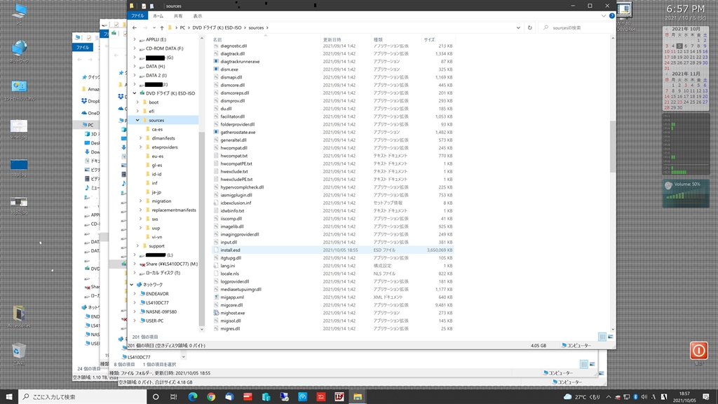Select the ja-jp folder in the tree

[x=156, y=192]
